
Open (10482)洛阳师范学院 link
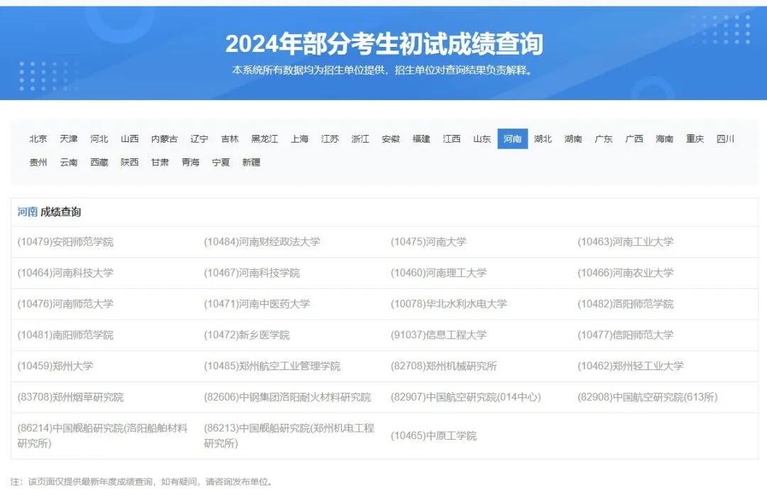click(x=626, y=304)
